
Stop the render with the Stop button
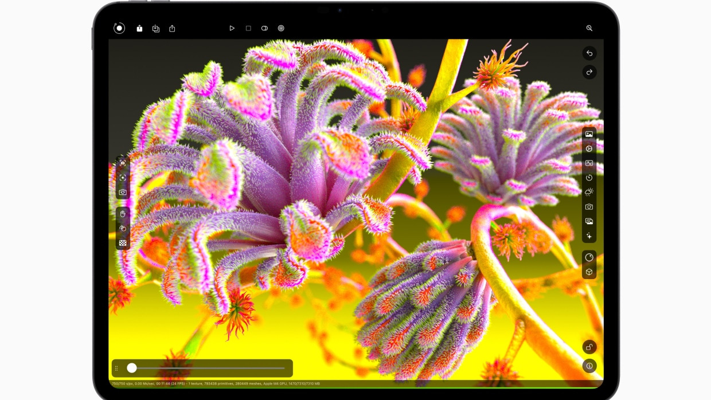coord(248,28)
